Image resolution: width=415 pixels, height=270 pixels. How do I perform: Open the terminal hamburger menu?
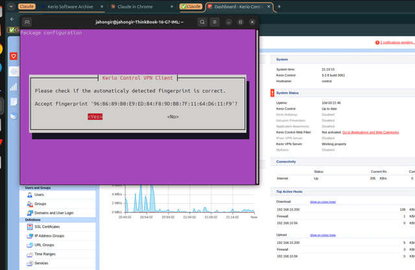pyautogui.click(x=215, y=22)
